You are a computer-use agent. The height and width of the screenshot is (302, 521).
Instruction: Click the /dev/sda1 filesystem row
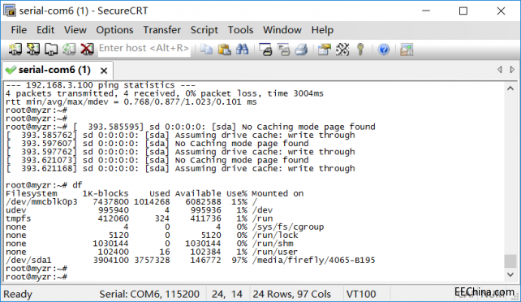(191, 260)
